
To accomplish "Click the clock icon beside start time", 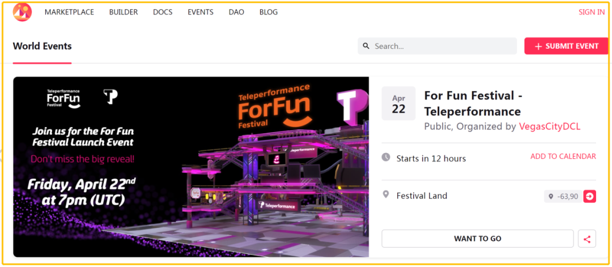I will 386,158.
